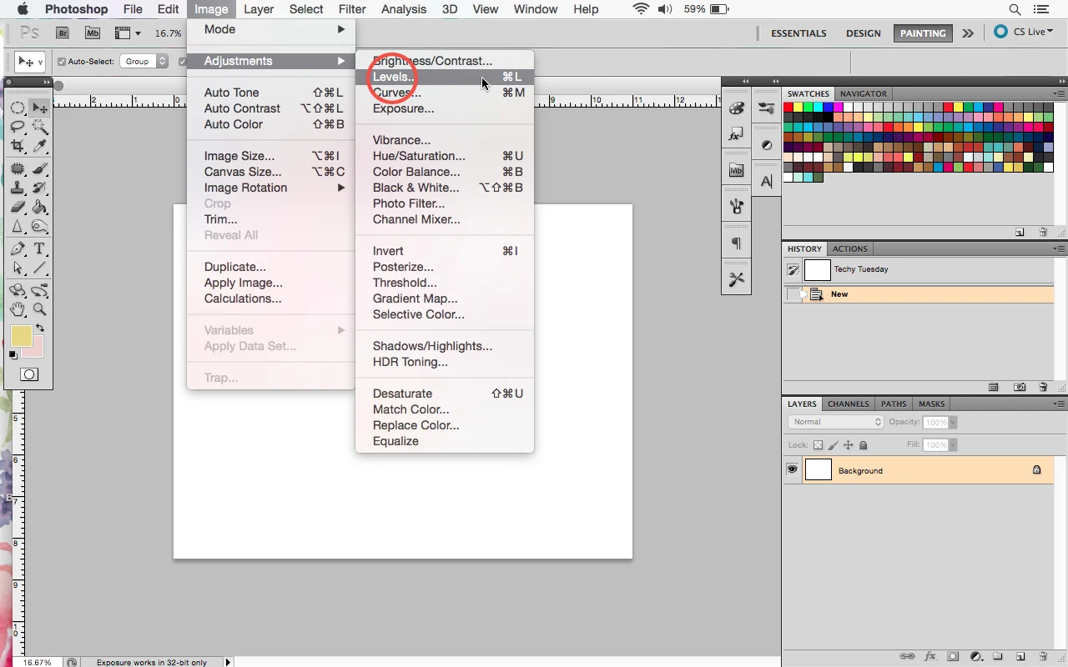1068x667 pixels.
Task: Open the Character panel icon
Action: 766,181
